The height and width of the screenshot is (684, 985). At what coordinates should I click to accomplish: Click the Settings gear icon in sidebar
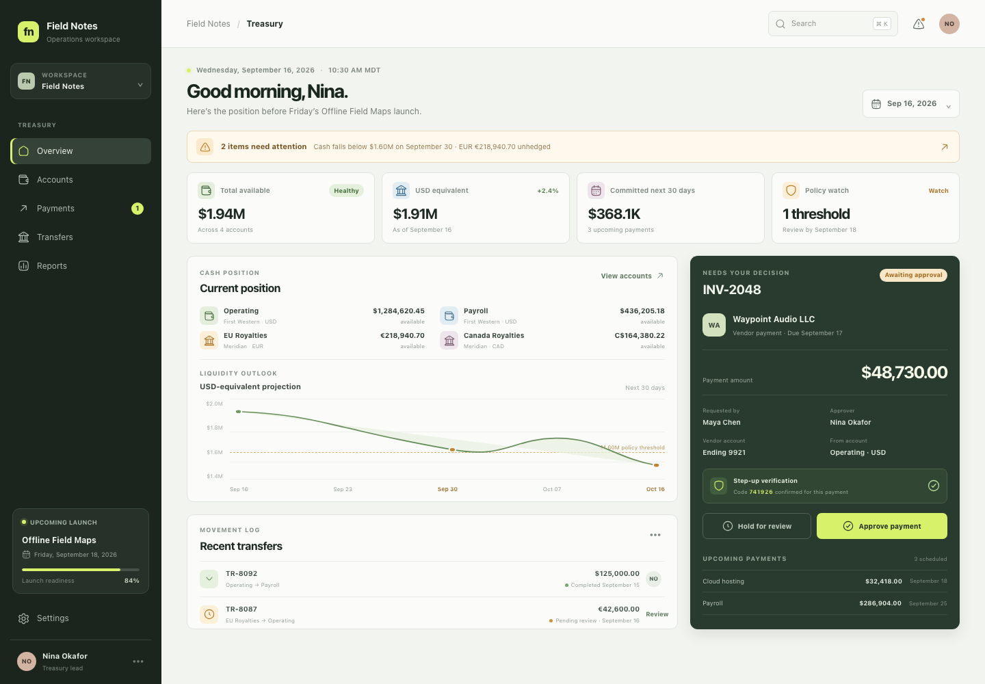click(24, 618)
